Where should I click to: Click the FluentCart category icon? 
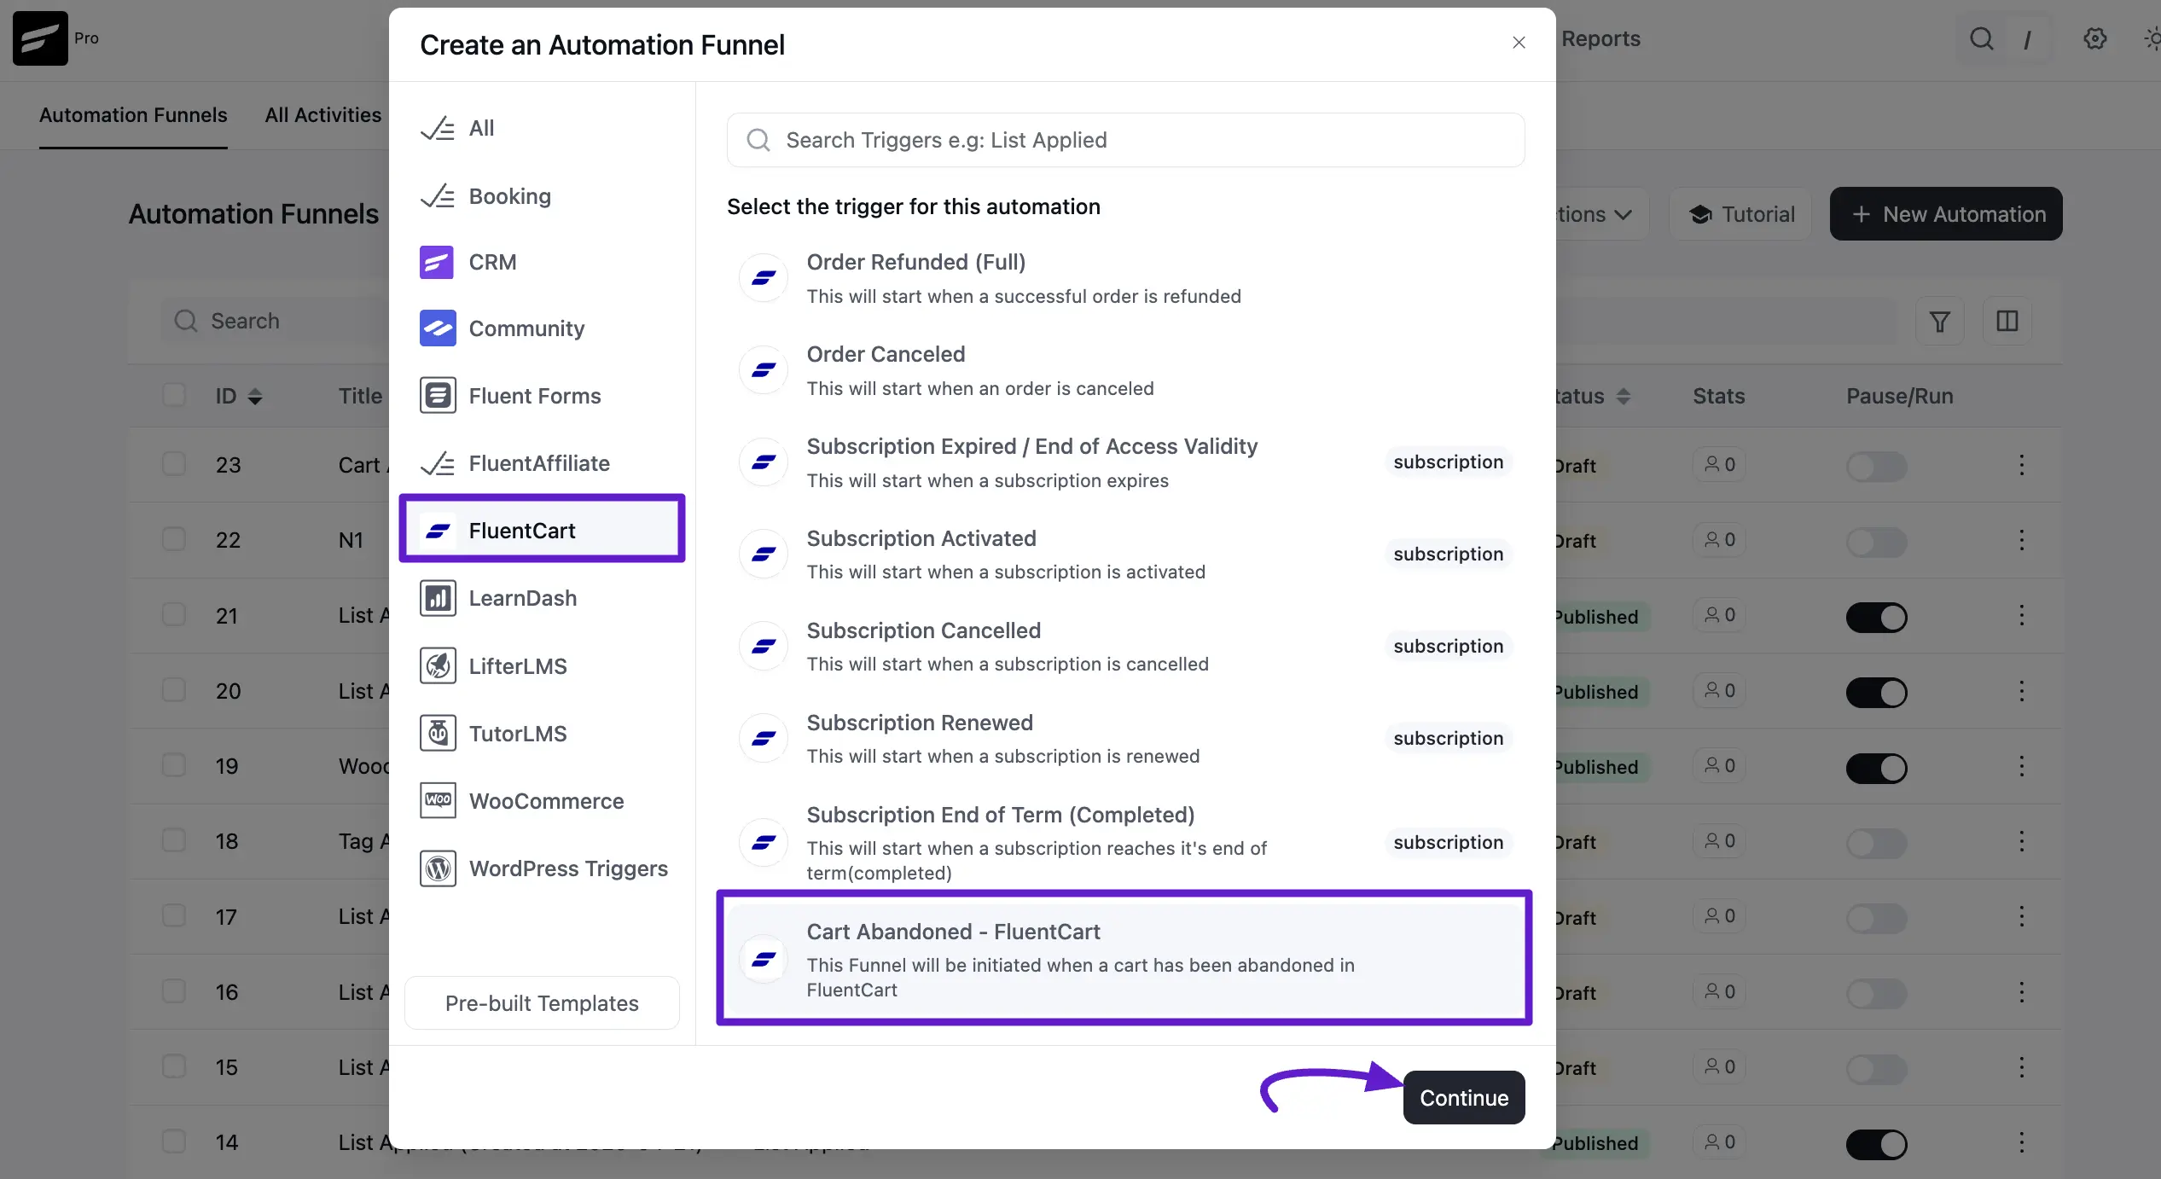click(x=438, y=531)
